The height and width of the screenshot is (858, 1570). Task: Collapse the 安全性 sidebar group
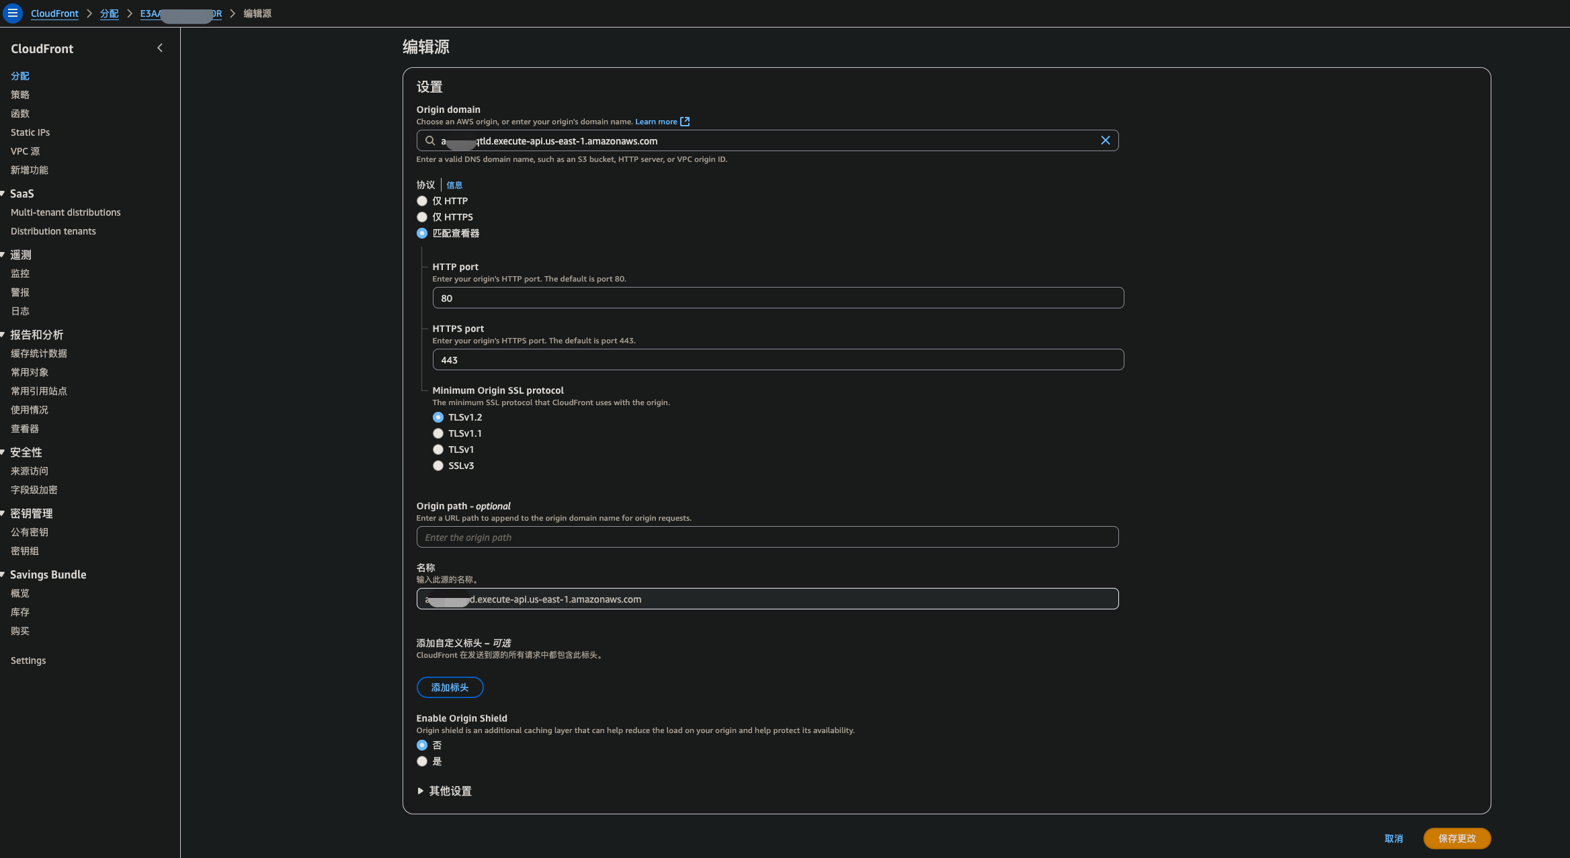(x=3, y=452)
